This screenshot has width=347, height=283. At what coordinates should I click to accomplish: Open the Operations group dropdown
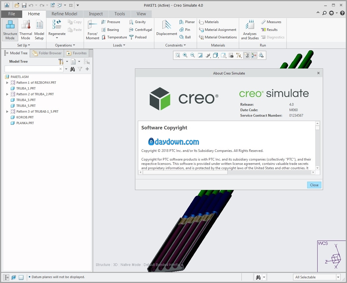pos(65,45)
